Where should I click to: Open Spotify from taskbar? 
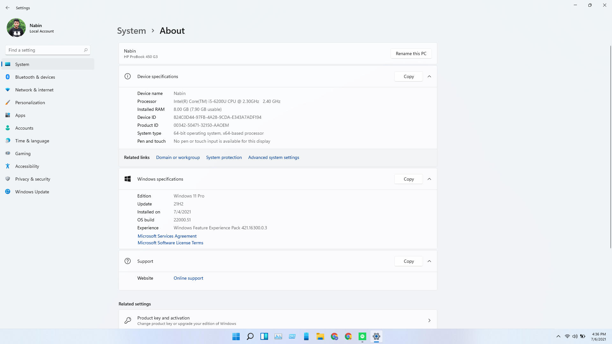(x=362, y=336)
